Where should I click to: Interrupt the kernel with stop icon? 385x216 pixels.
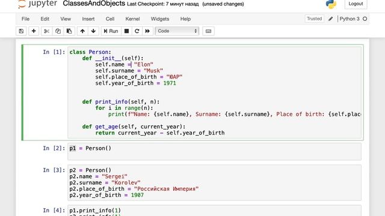tap(127, 31)
